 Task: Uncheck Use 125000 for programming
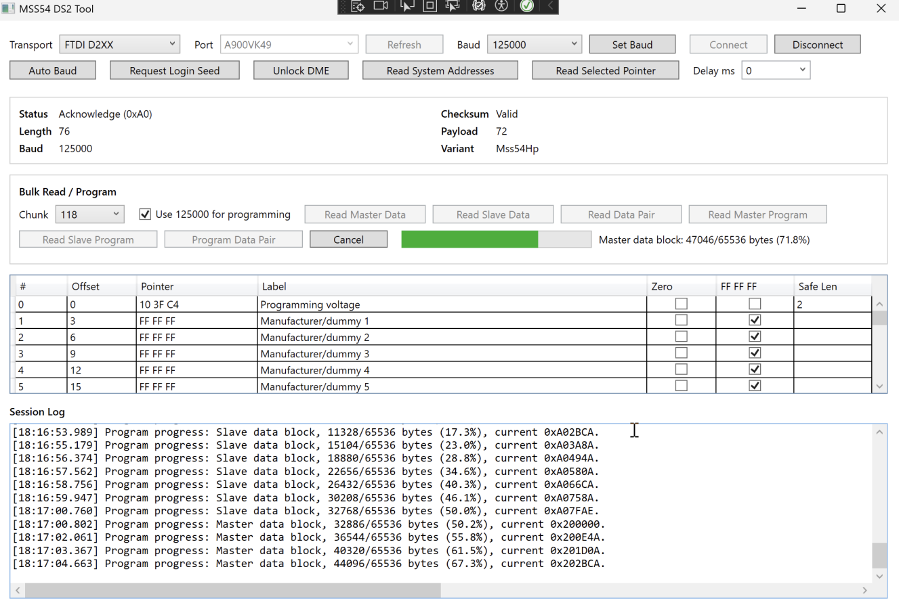click(x=145, y=215)
